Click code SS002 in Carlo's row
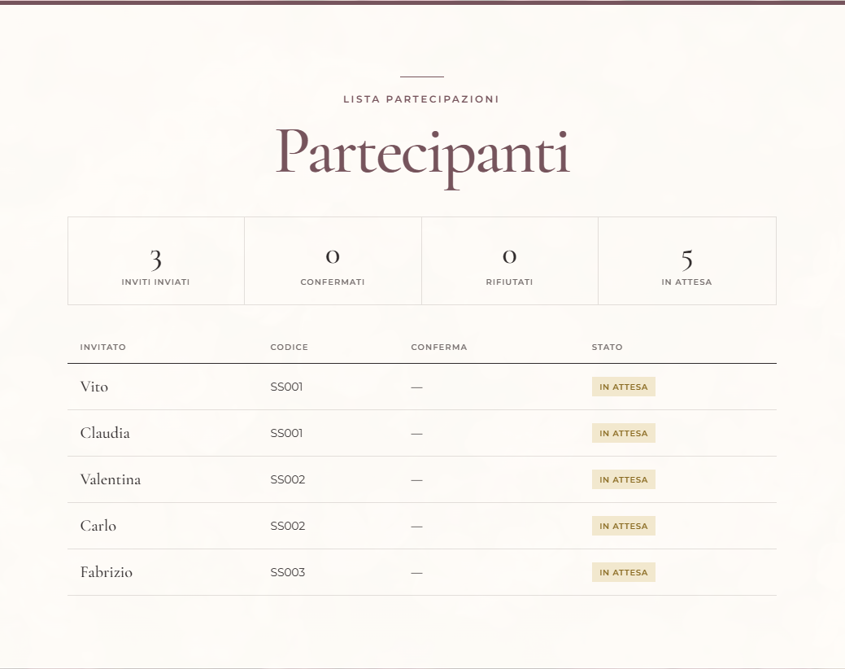845x669 pixels. [288, 526]
